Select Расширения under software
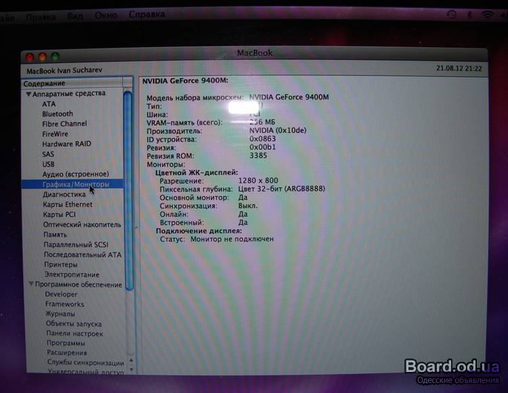The image size is (508, 393). tap(66, 352)
